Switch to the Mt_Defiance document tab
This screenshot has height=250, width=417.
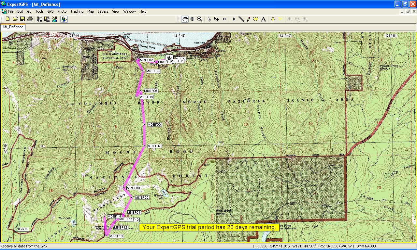pyautogui.click(x=13, y=27)
